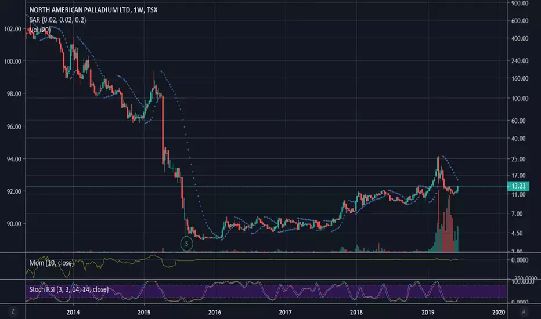Click the 2017 label on time axis
The image size is (541, 319).
click(286, 312)
